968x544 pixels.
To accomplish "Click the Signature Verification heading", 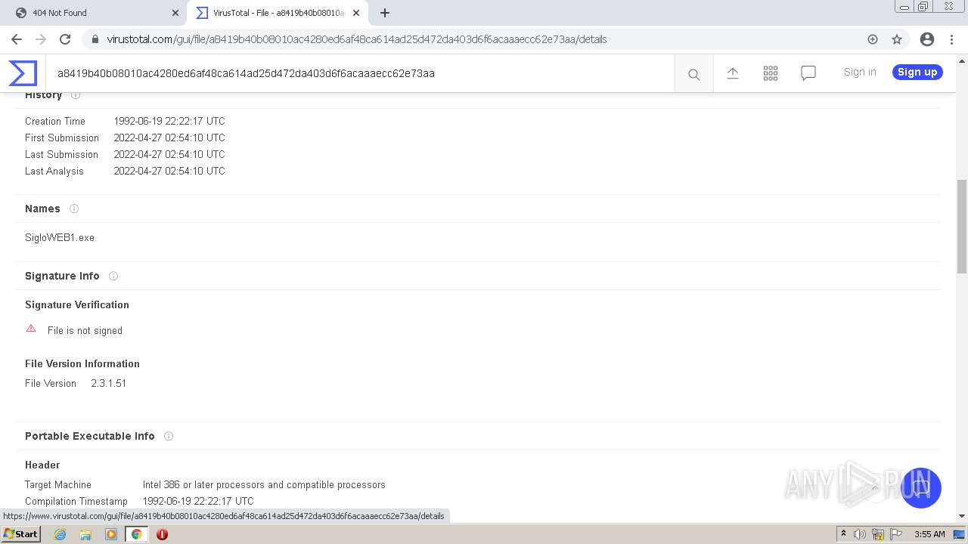I will 77,304.
